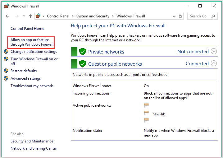223x158 pixels.
Task: Click the green shield for Guest or public networks
Action: tap(83, 64)
